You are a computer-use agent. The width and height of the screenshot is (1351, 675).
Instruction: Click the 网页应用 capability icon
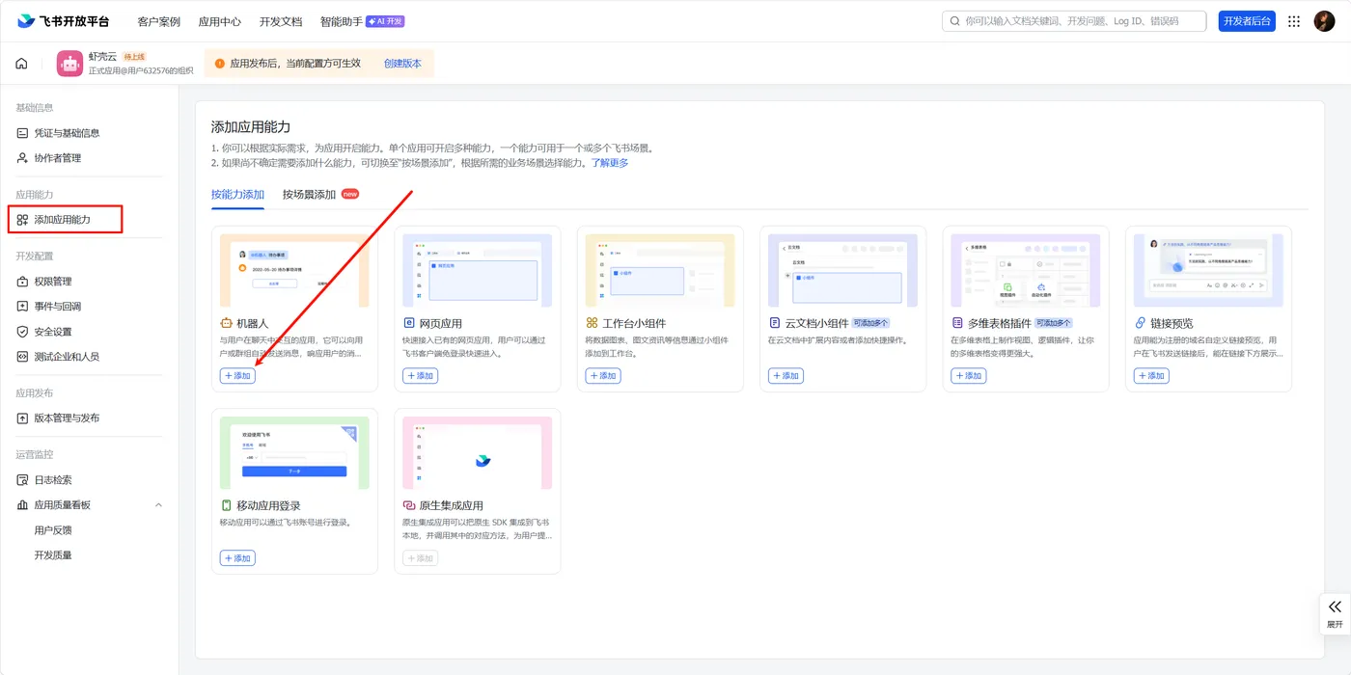click(409, 323)
